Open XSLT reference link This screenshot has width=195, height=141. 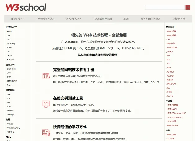tap(169, 88)
